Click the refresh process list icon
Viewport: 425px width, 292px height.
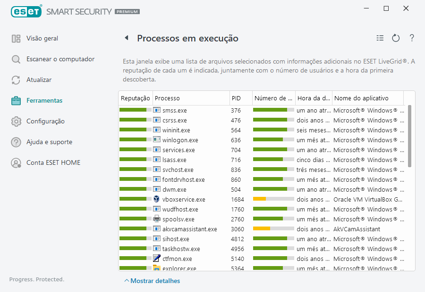(396, 38)
